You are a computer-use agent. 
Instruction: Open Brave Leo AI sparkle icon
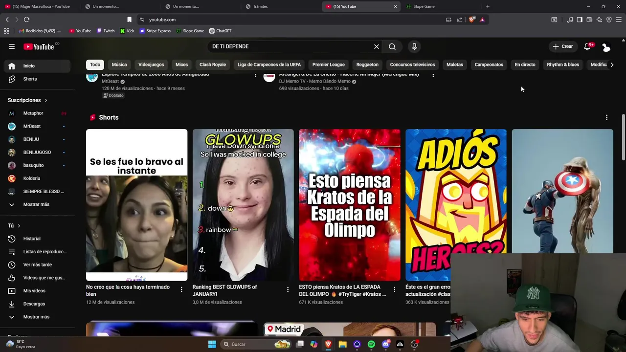[599, 20]
